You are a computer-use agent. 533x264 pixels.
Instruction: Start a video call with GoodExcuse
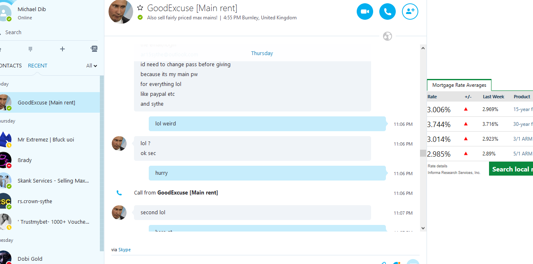[365, 12]
